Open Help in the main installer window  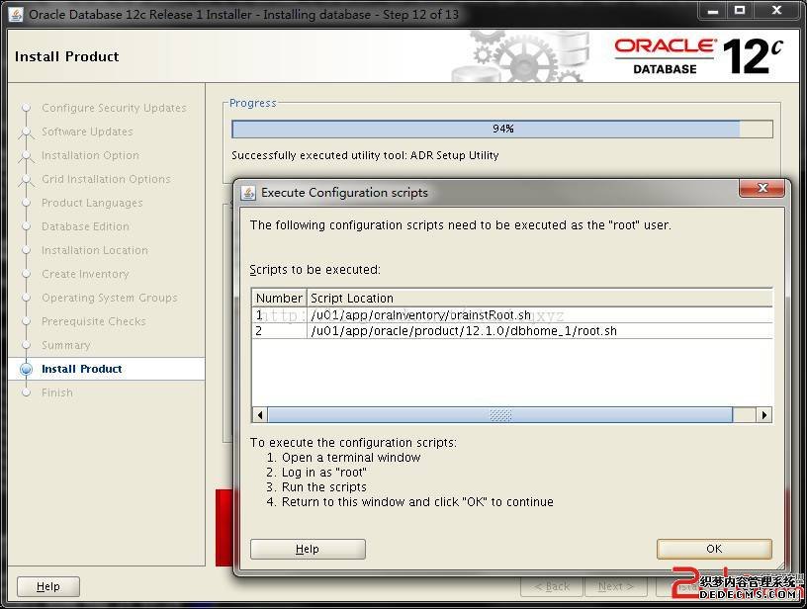47,586
